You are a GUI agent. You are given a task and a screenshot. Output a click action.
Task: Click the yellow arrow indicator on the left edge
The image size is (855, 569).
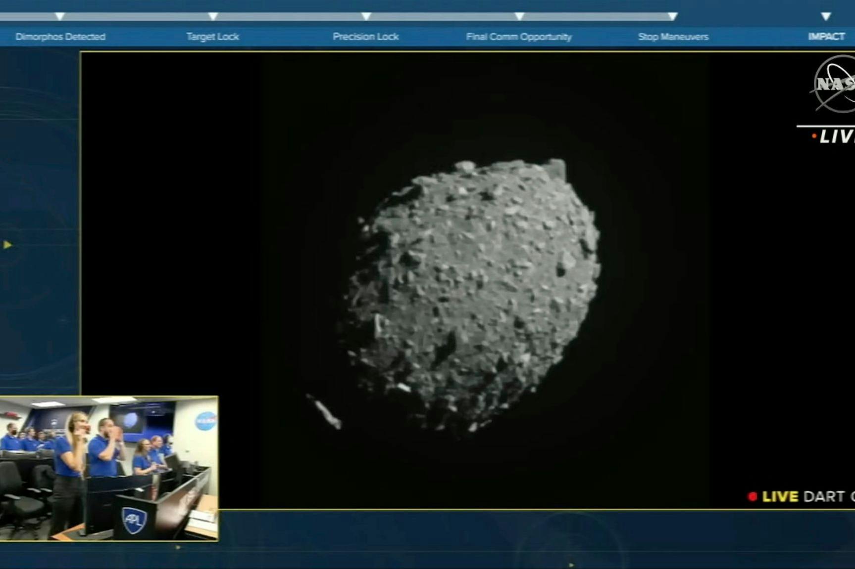(x=6, y=244)
